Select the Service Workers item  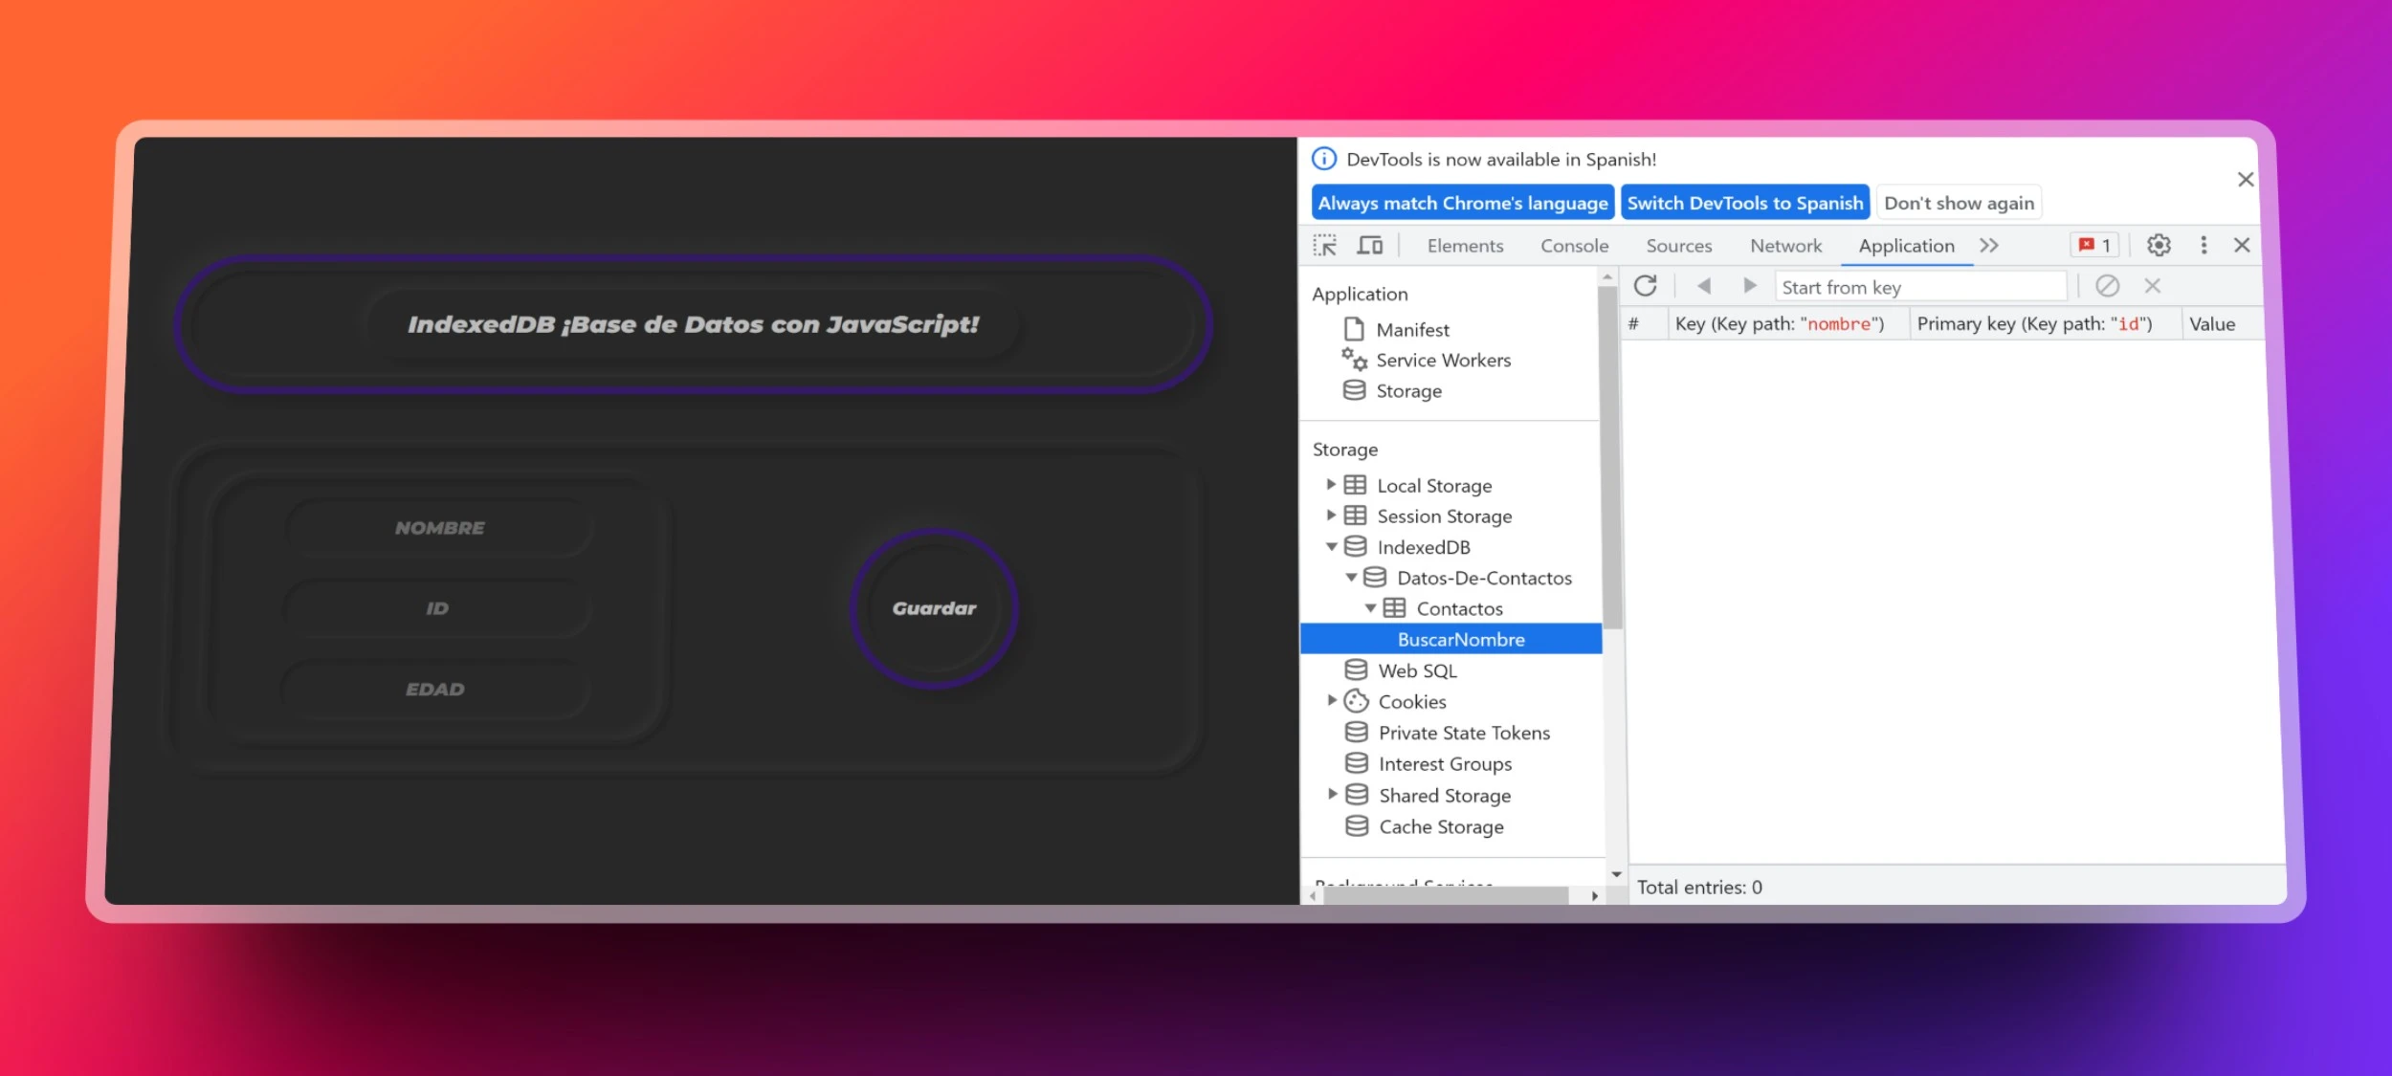(x=1443, y=361)
